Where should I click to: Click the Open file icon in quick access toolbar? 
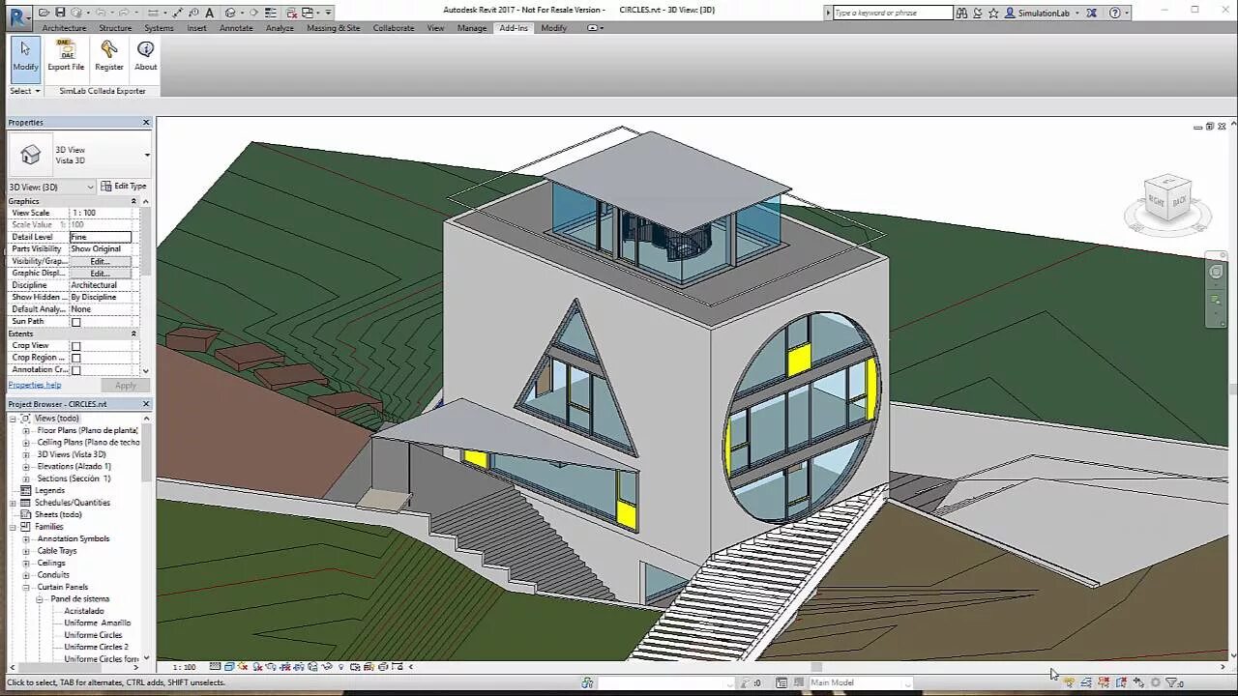44,13
